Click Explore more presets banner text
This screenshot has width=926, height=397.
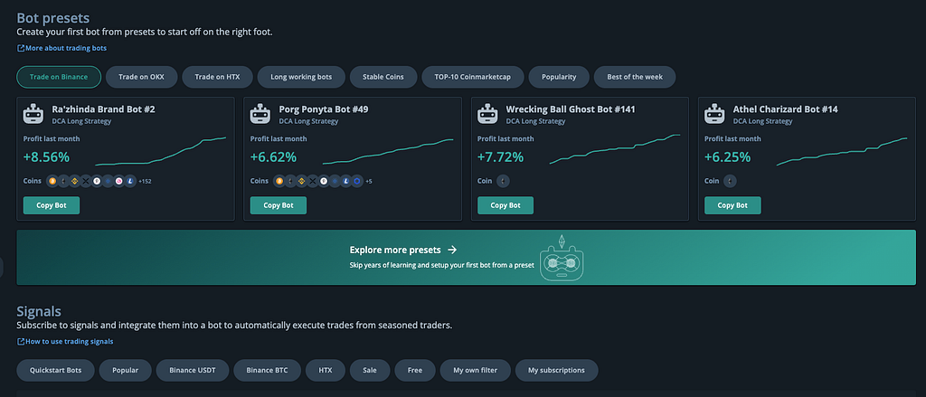[396, 250]
